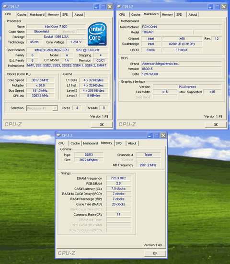Click the Intel Core i7 logo
The image size is (230, 264).
pos(97,34)
